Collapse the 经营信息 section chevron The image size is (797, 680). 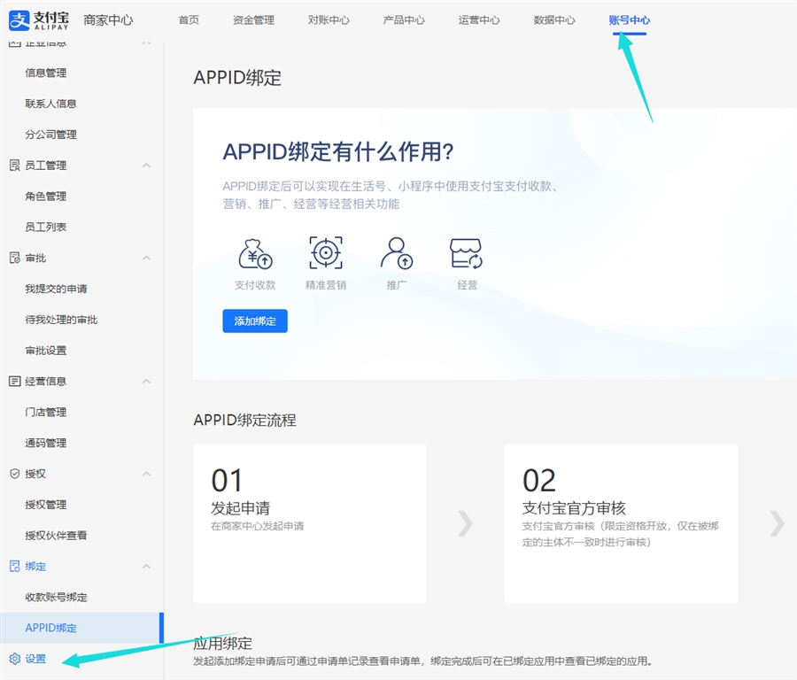[146, 381]
